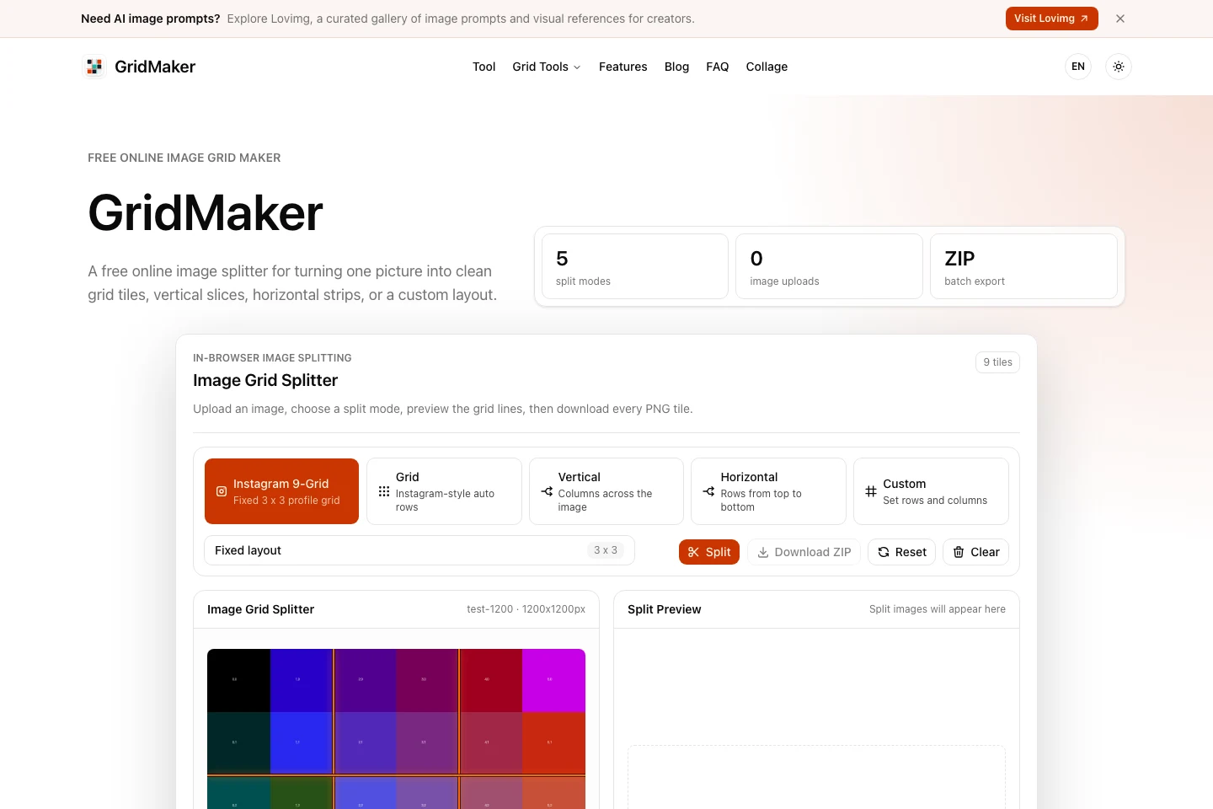This screenshot has height=809, width=1213.
Task: Open the Blog page
Action: click(x=676, y=67)
